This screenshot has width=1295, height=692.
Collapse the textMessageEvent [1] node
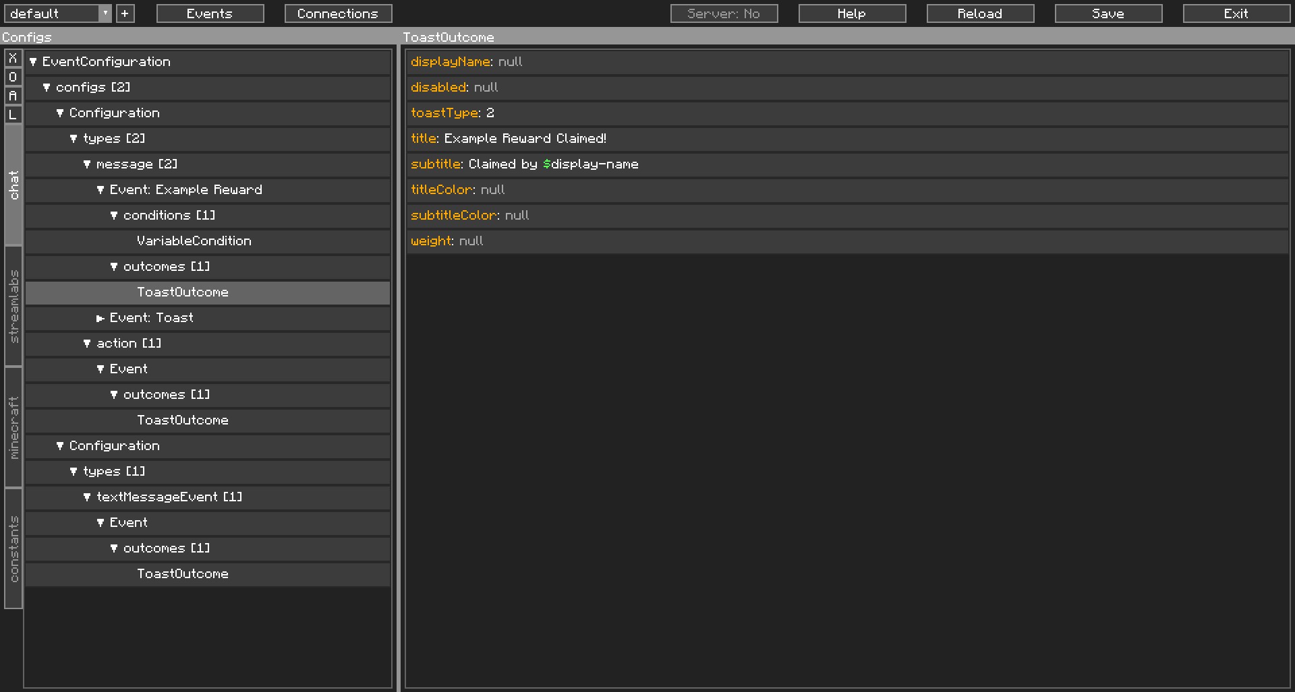[x=87, y=497]
